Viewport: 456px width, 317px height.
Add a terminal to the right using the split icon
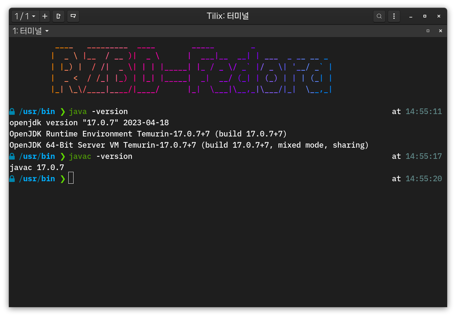click(x=58, y=16)
